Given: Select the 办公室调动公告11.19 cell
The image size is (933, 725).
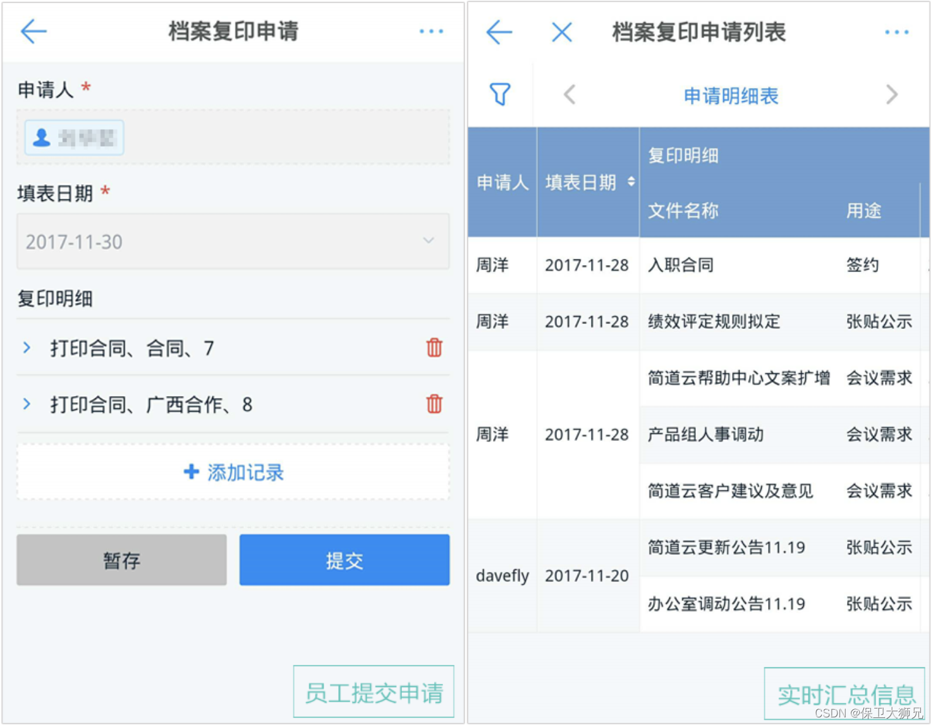Looking at the screenshot, I should [x=726, y=604].
